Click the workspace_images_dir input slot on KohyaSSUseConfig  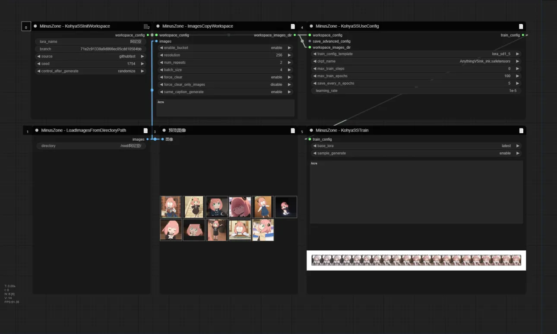(310, 47)
